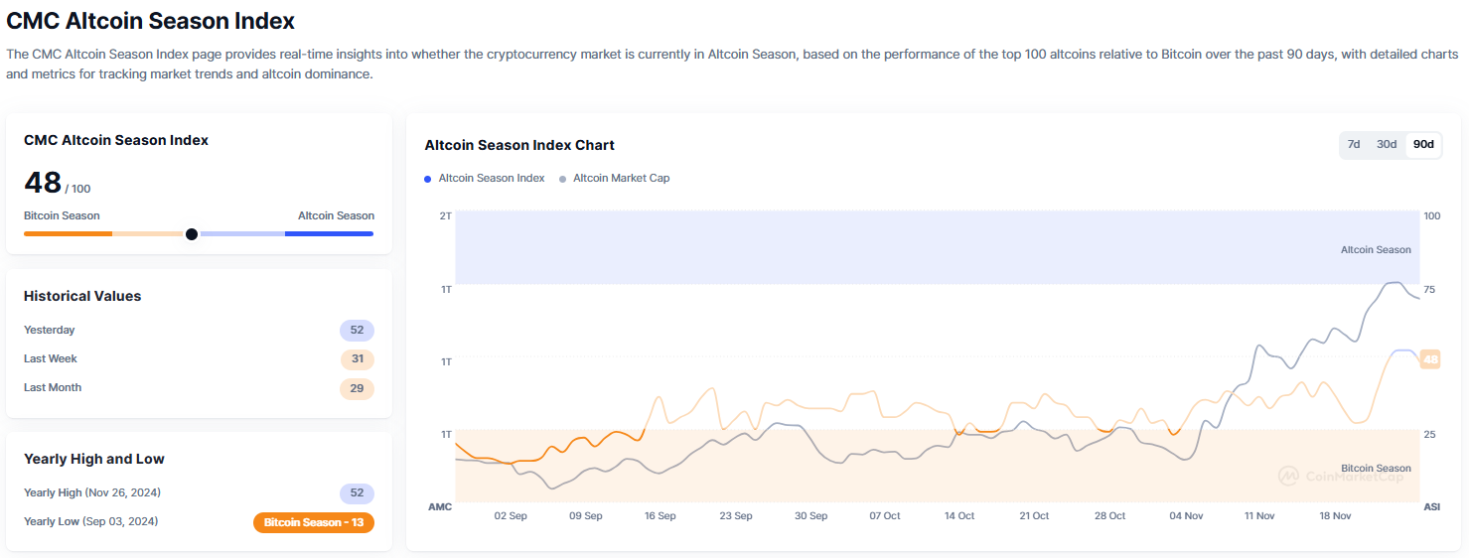Click the Last Month value badge 29
This screenshot has height=558, width=1469.
coord(357,388)
